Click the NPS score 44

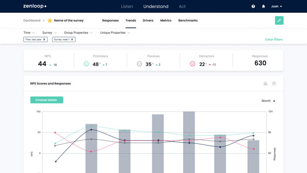[42, 64]
